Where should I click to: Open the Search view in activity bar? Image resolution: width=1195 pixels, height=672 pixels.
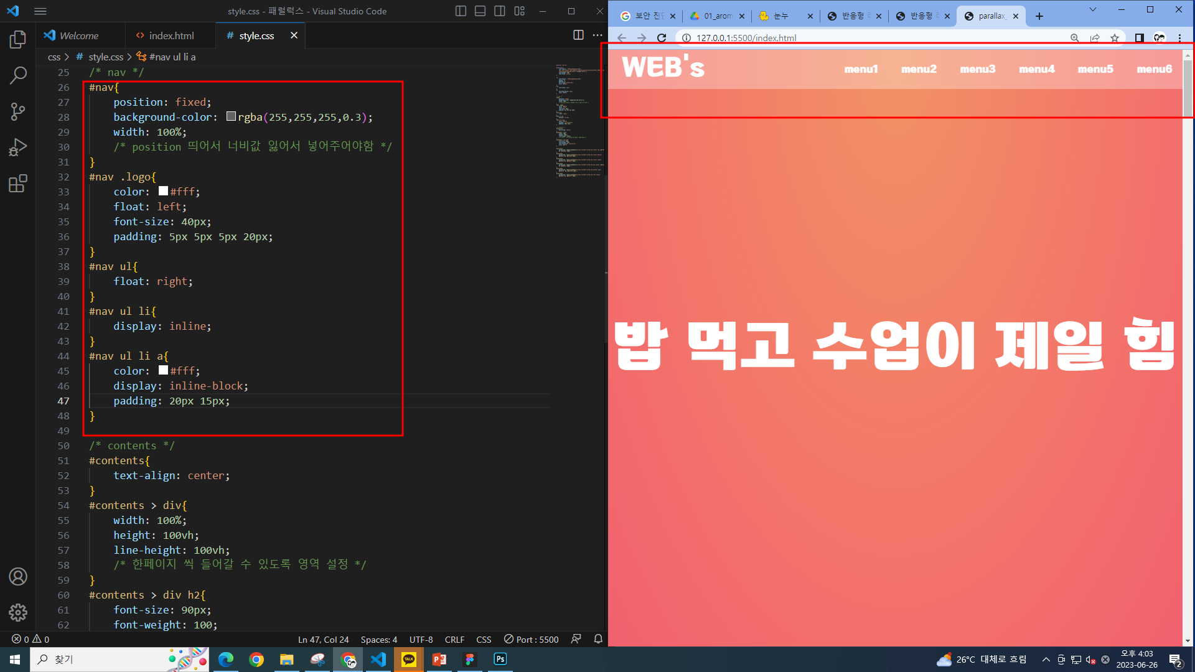(x=18, y=75)
